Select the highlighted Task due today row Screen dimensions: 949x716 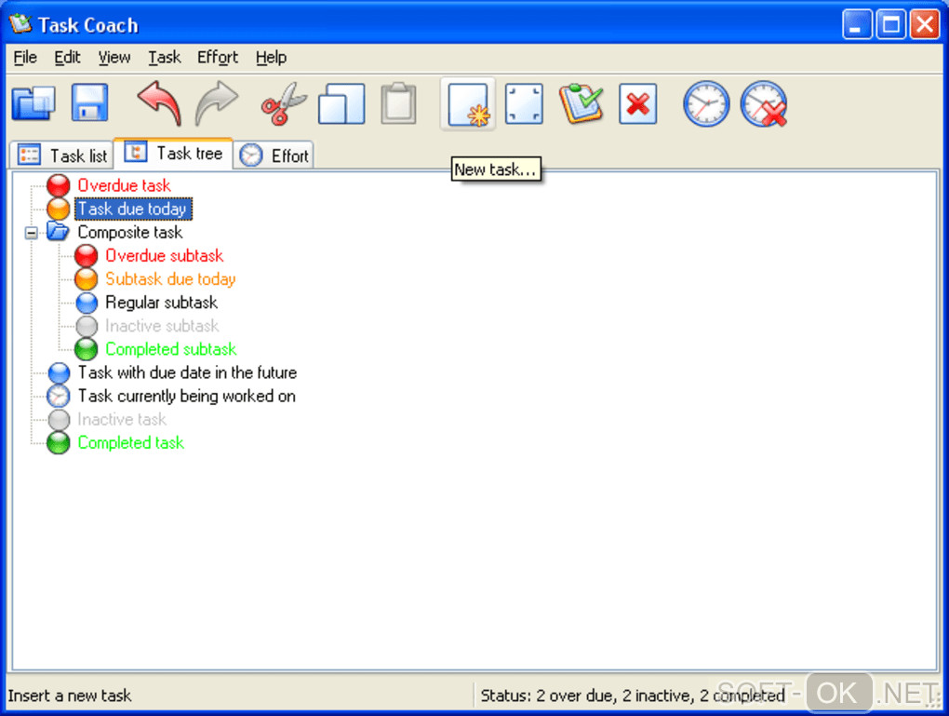[133, 209]
